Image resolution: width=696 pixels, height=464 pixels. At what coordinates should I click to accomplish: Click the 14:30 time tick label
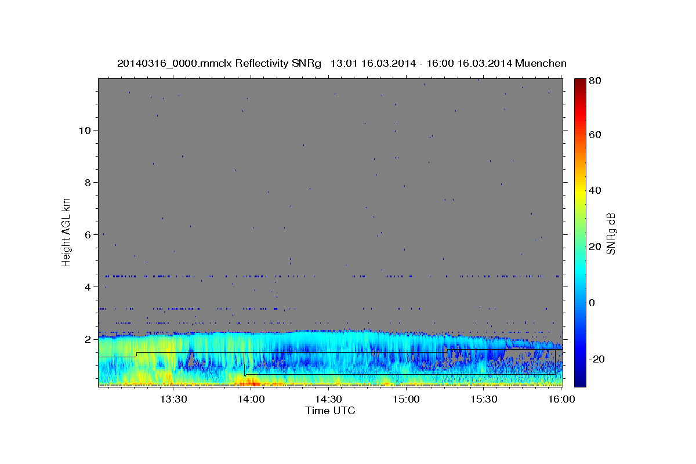coord(328,400)
